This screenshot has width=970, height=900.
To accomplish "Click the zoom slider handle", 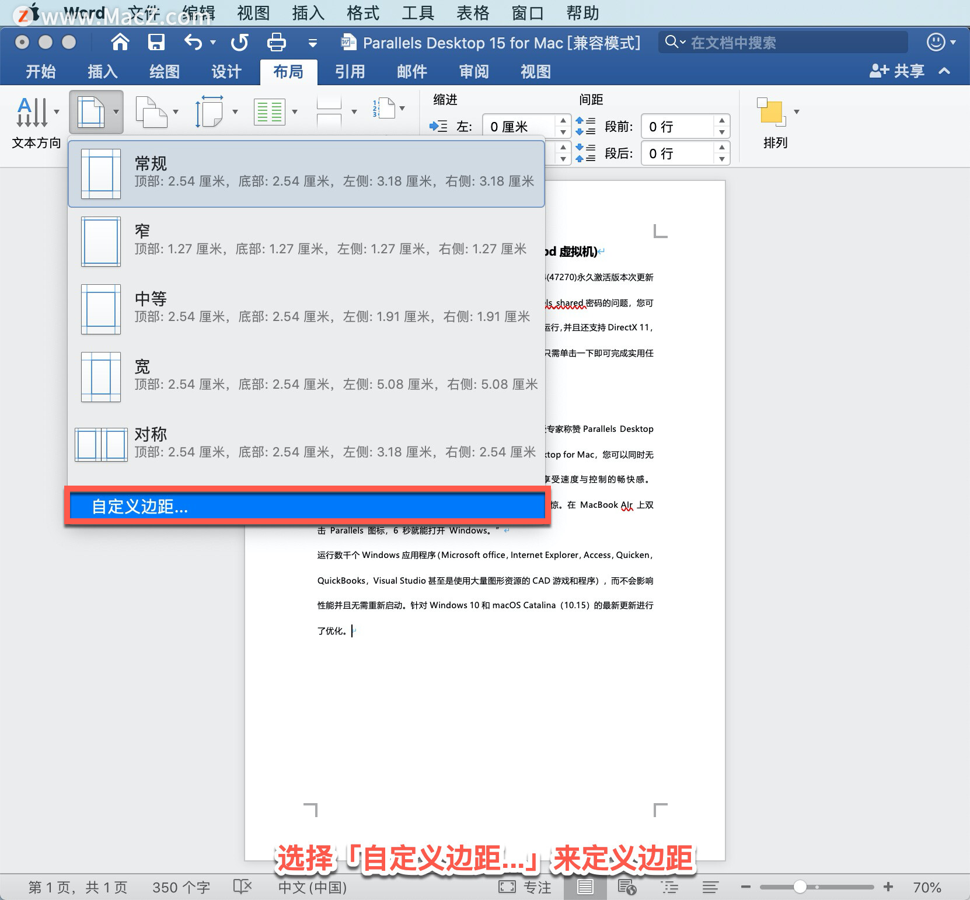I will pyautogui.click(x=800, y=887).
